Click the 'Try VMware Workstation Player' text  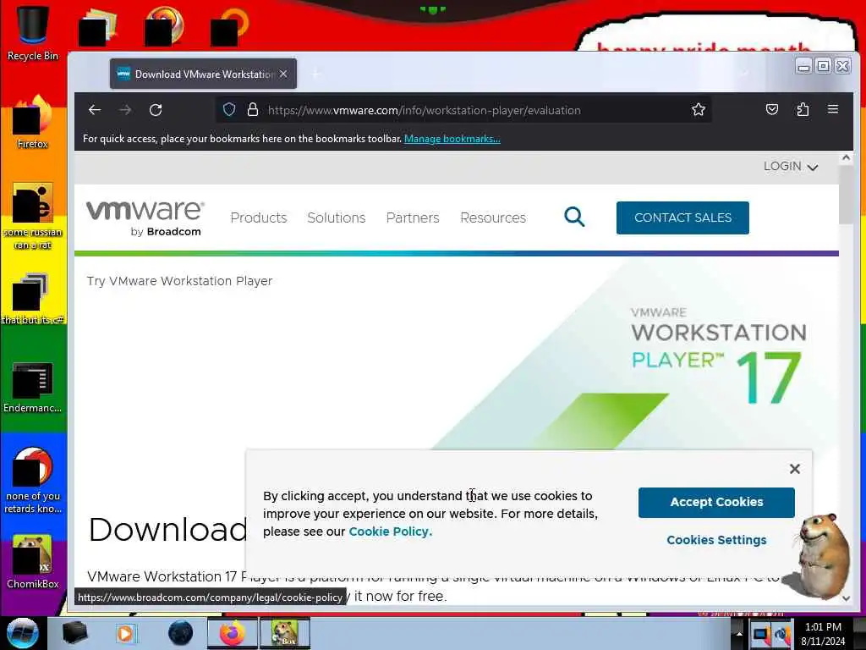click(179, 281)
